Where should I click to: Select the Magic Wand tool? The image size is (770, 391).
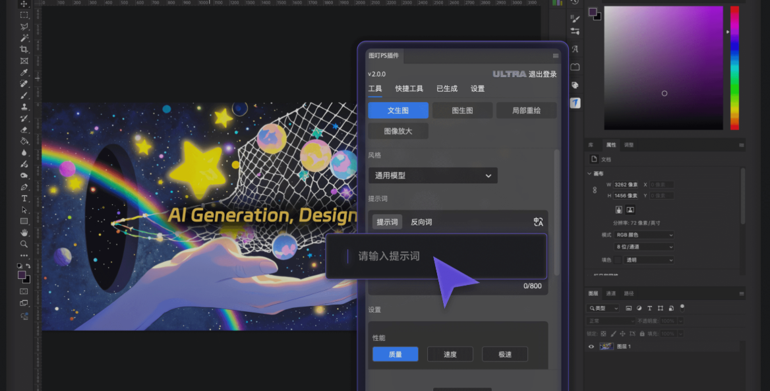24,38
